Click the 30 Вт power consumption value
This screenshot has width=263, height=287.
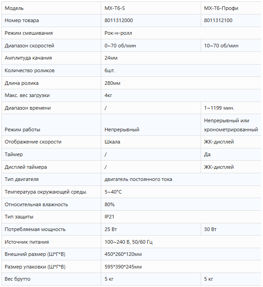tap(210, 229)
